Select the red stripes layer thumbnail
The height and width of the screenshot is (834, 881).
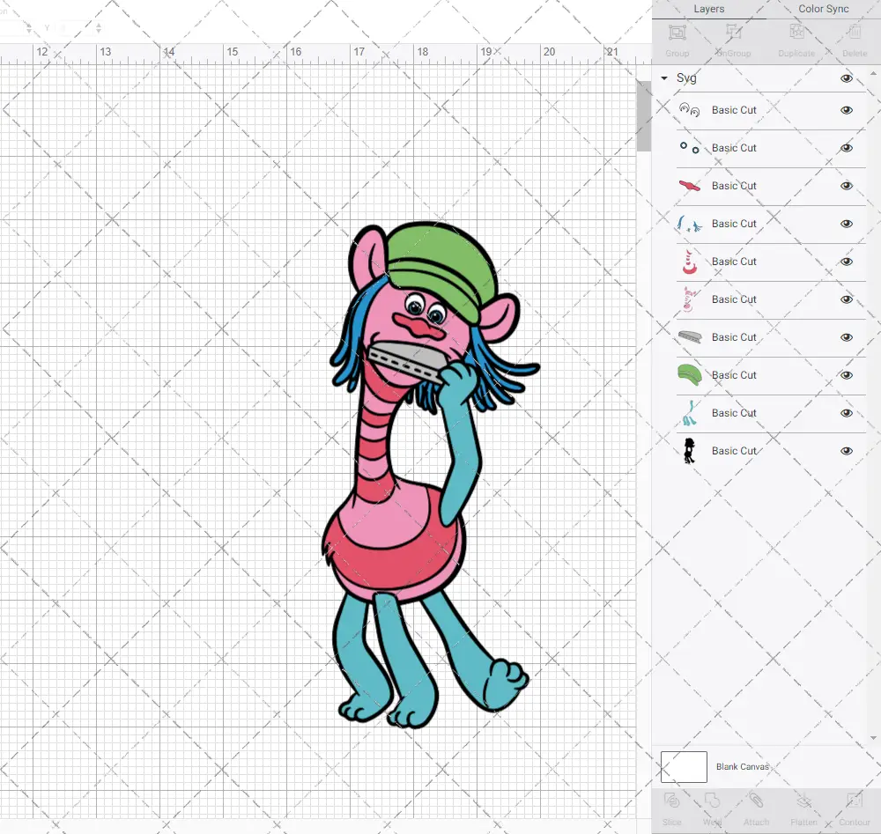click(690, 262)
